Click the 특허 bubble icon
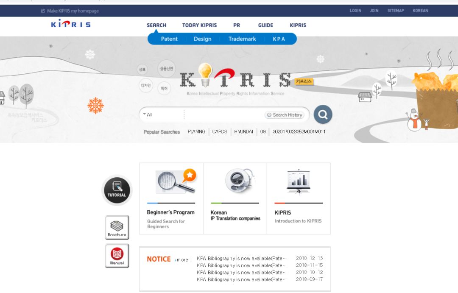Viewport: 458px width, 293px height. click(x=164, y=88)
